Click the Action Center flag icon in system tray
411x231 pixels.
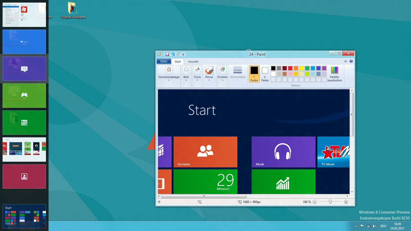pyautogui.click(x=362, y=226)
